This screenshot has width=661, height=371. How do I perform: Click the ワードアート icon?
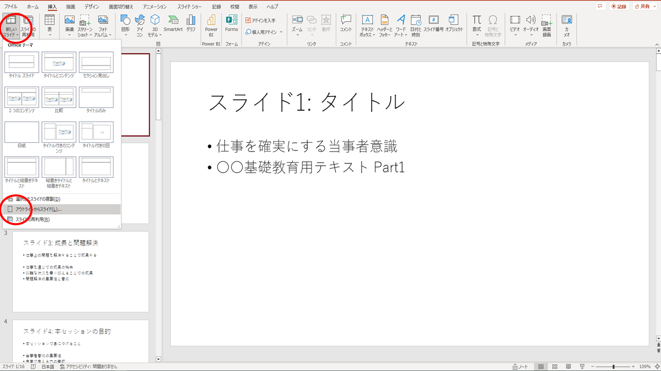click(400, 26)
